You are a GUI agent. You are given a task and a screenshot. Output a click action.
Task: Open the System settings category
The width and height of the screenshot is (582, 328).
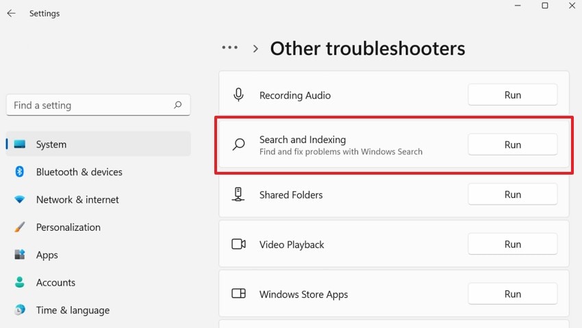point(51,144)
